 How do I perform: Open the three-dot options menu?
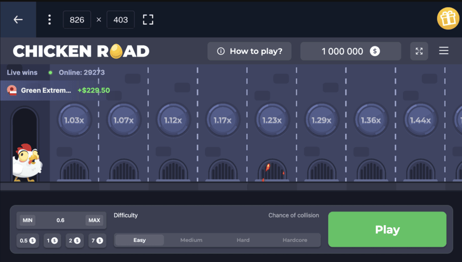point(50,20)
